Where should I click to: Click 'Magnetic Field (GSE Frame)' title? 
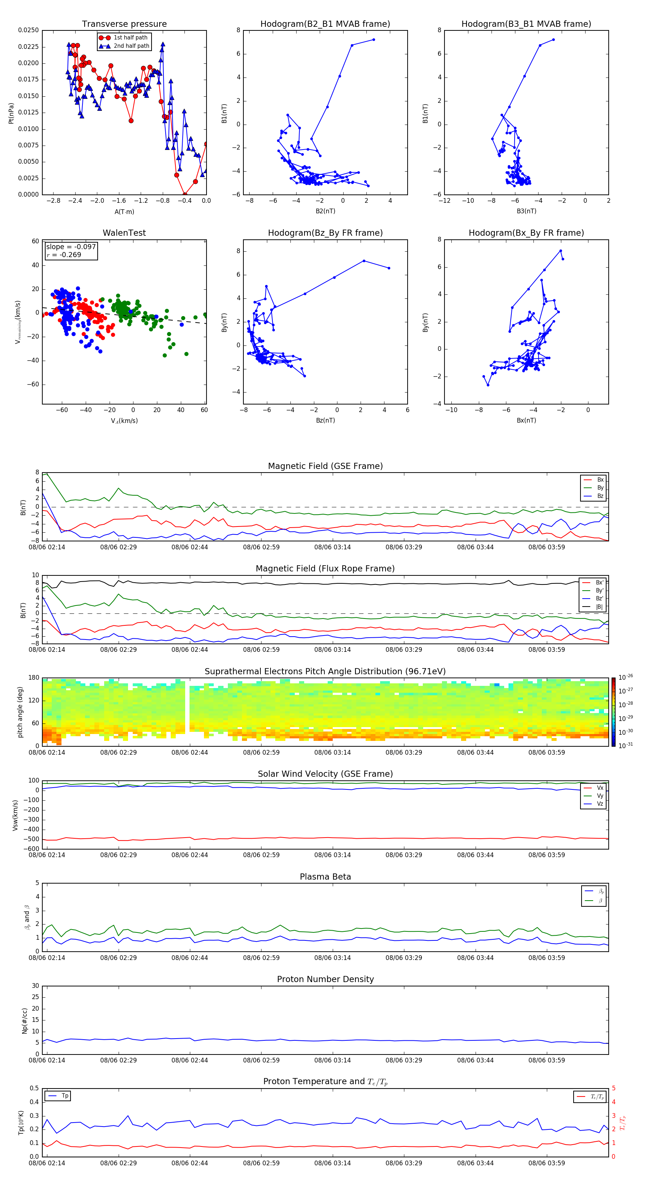pyautogui.click(x=325, y=466)
